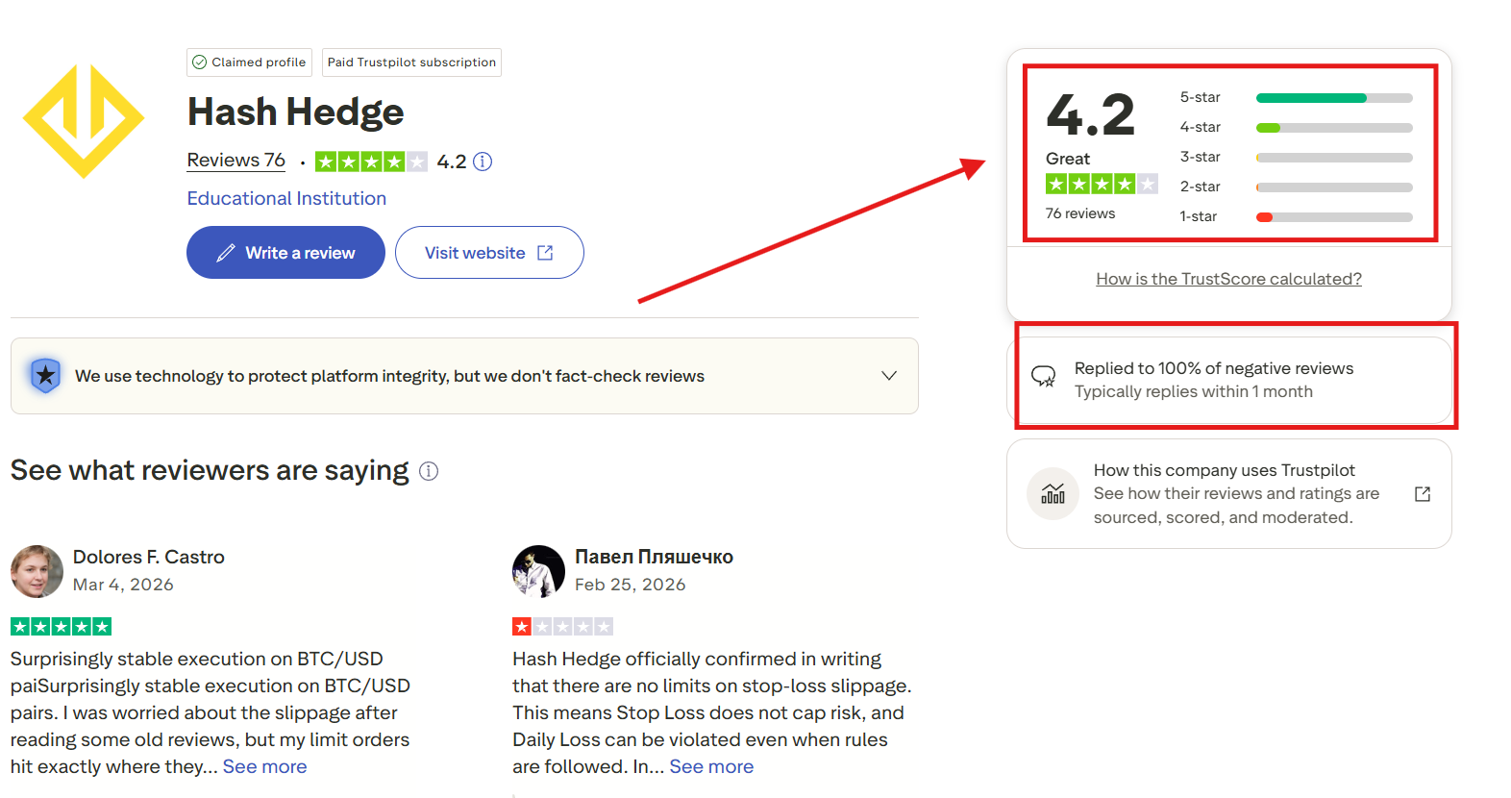Click info icon beside See what reviewers are saying
Image resolution: width=1511 pixels, height=798 pixels.
coord(429,471)
